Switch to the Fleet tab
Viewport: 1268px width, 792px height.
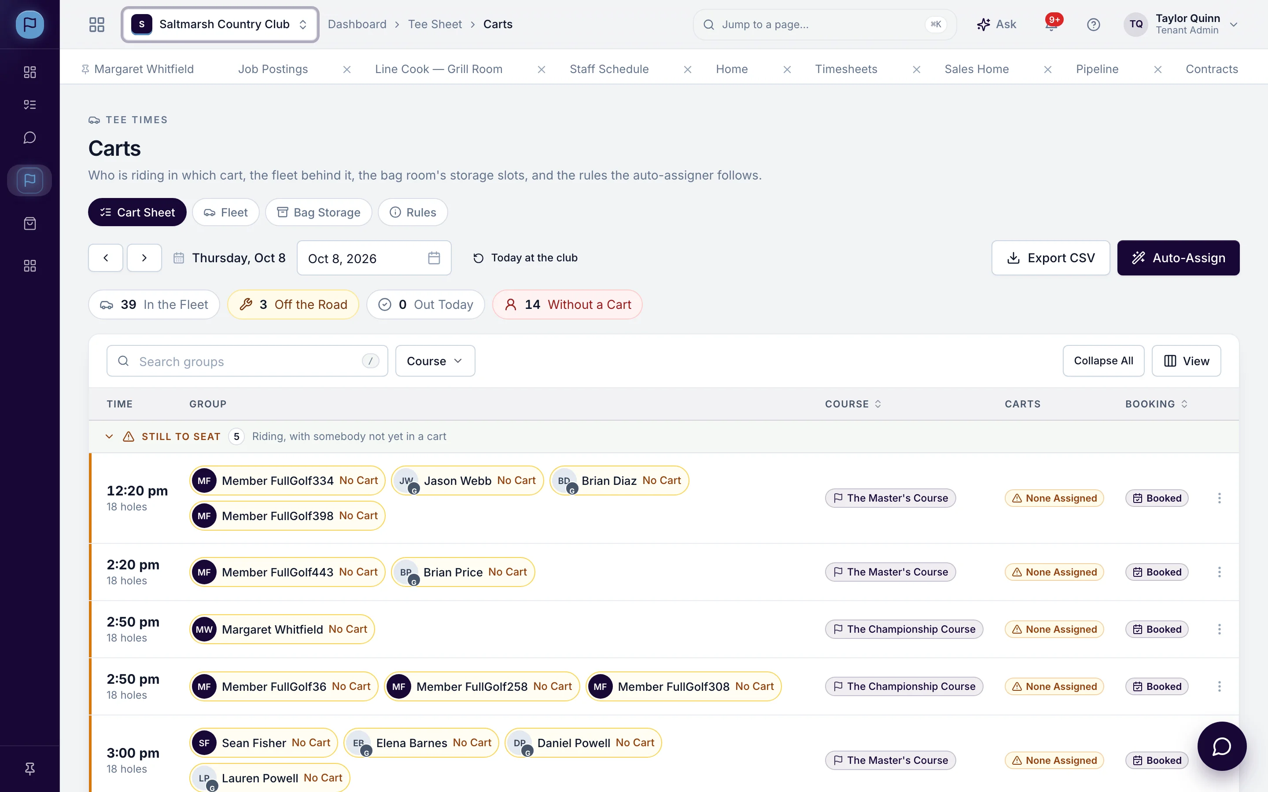click(226, 212)
